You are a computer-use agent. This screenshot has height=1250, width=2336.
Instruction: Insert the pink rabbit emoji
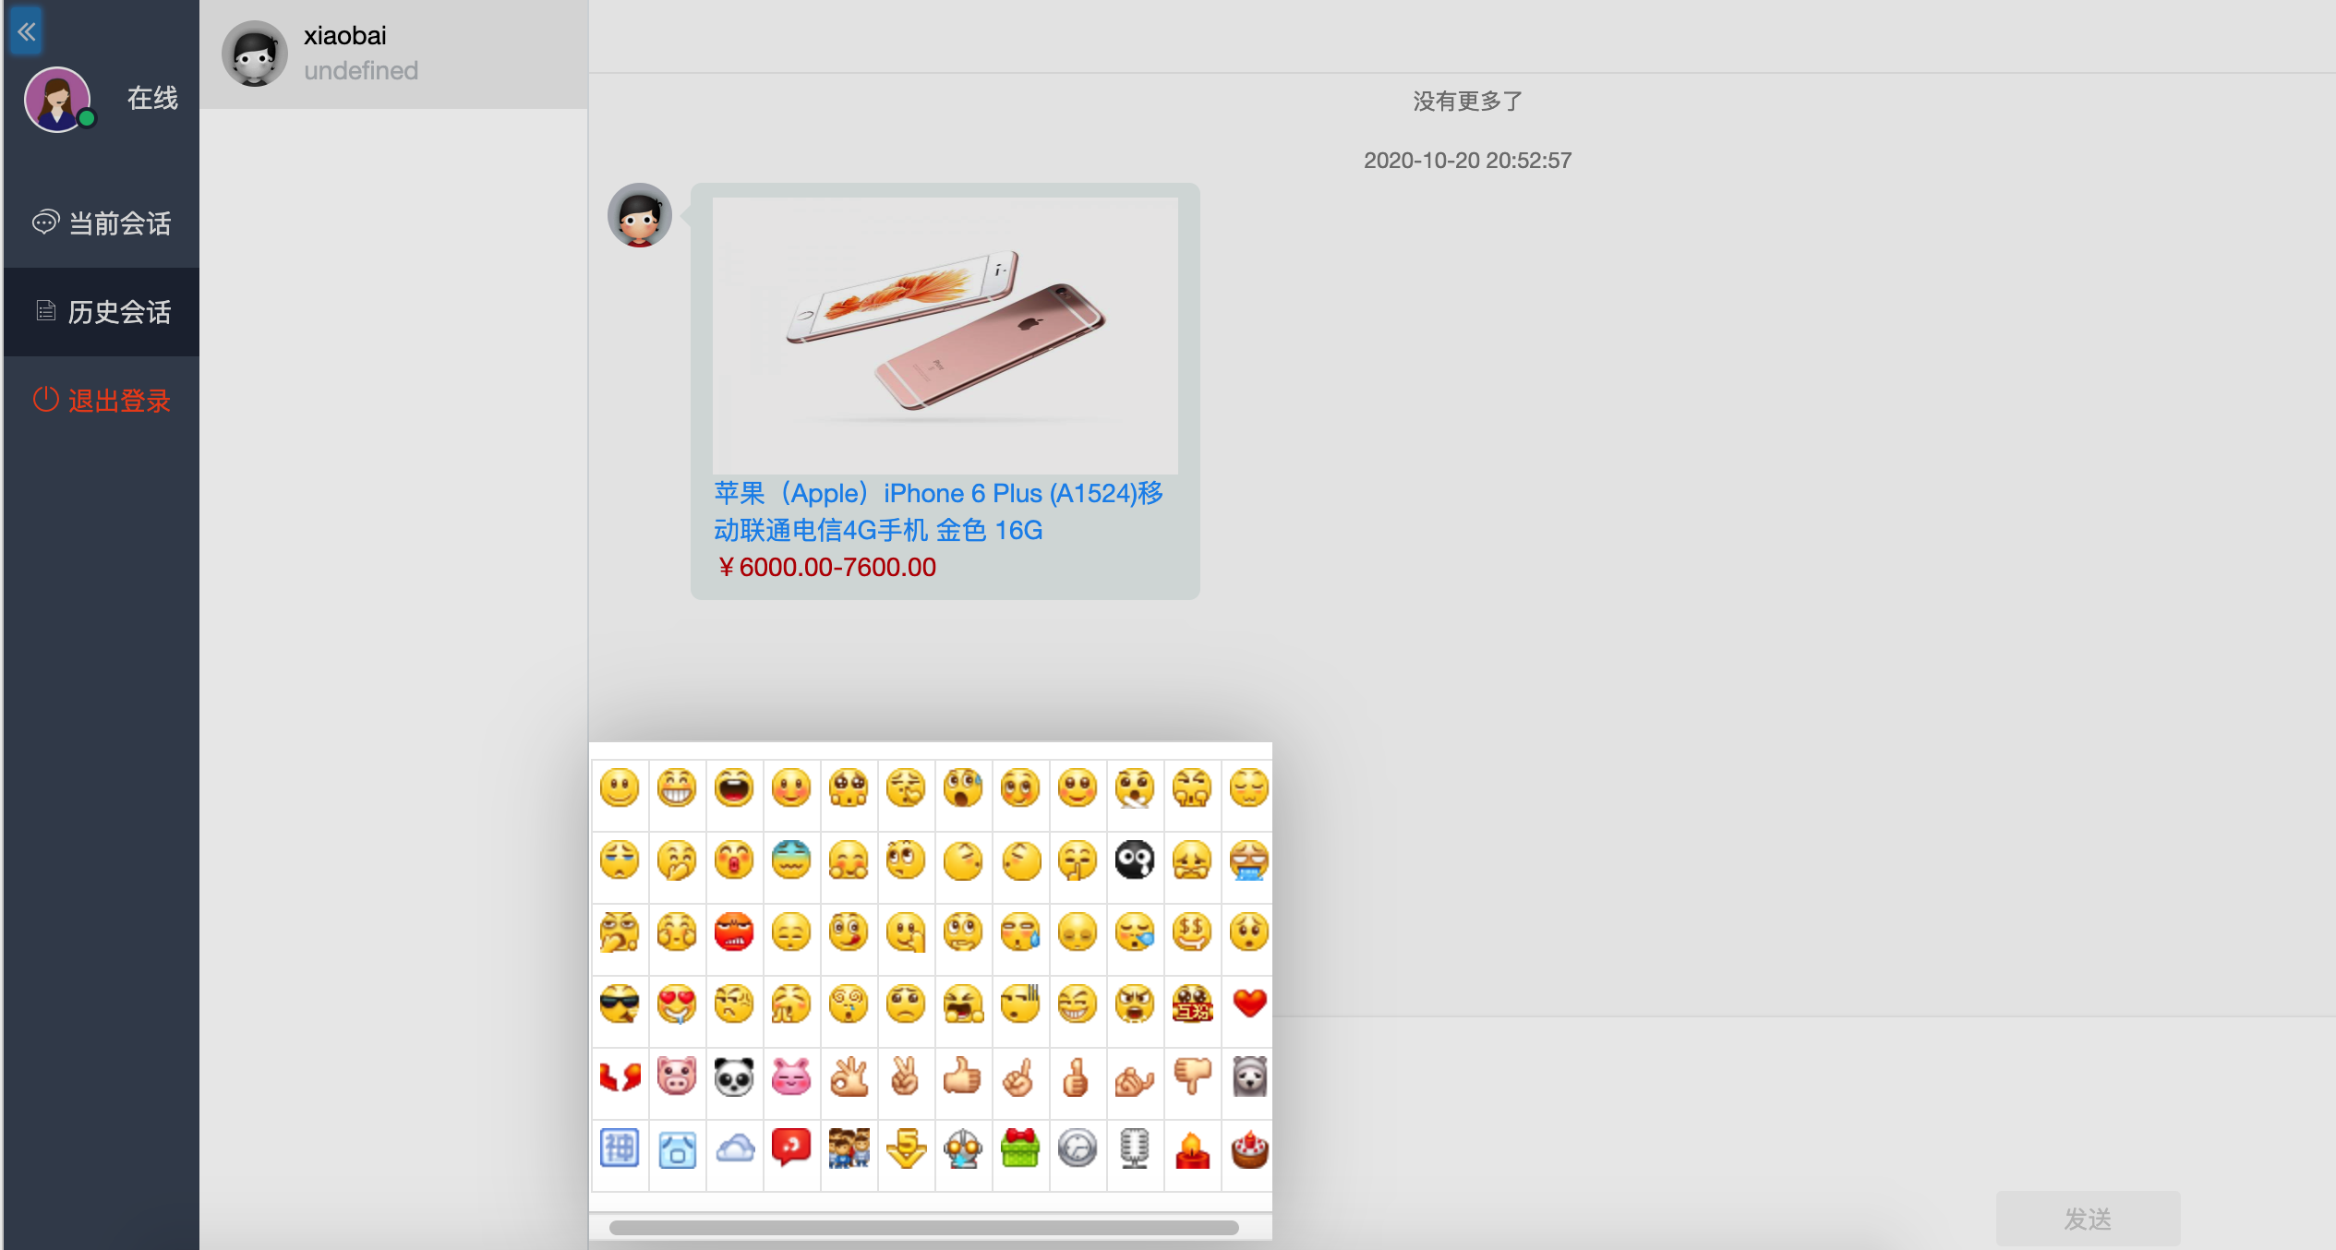click(791, 1076)
